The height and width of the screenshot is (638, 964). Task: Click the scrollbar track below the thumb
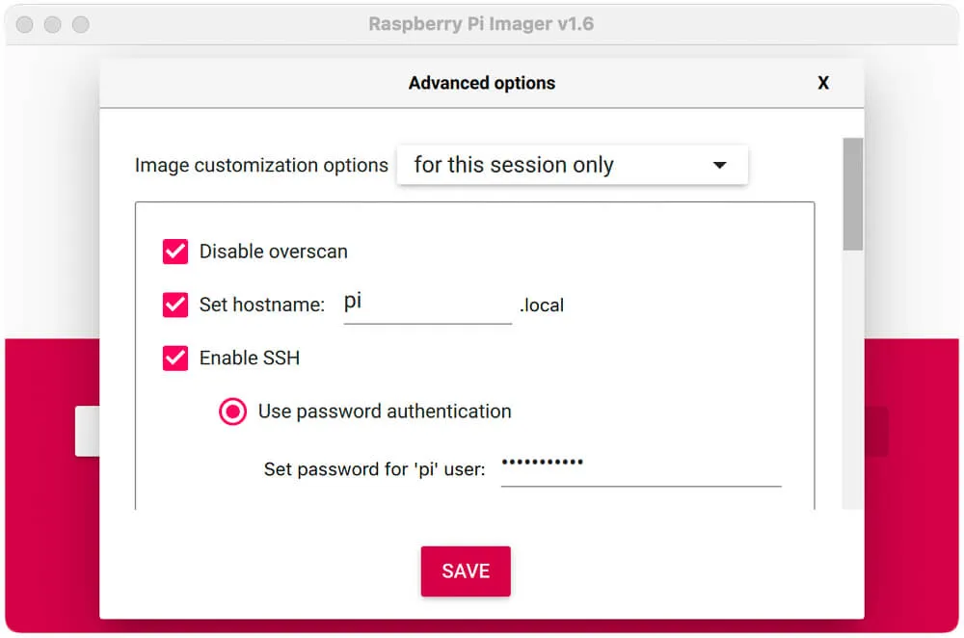click(x=853, y=380)
